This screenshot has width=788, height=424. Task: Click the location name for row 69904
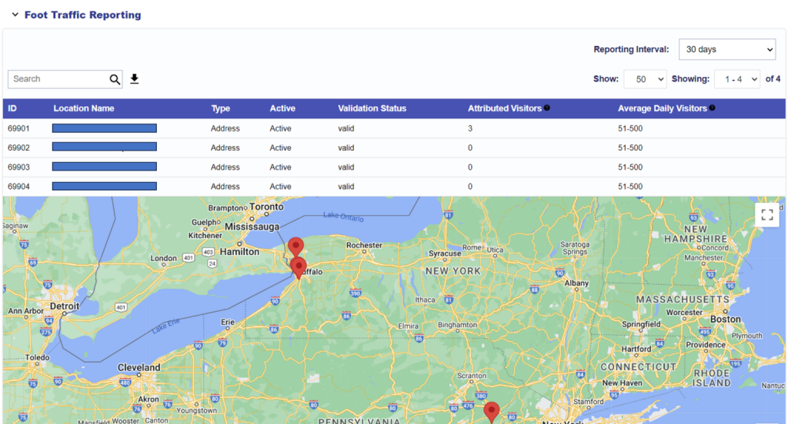105,186
